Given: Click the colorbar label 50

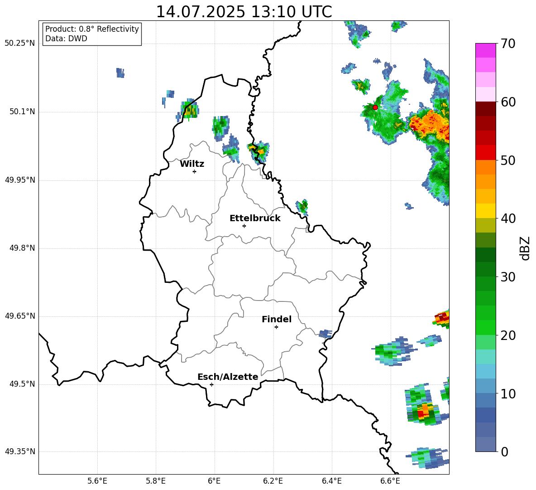Looking at the screenshot, I should coord(508,160).
